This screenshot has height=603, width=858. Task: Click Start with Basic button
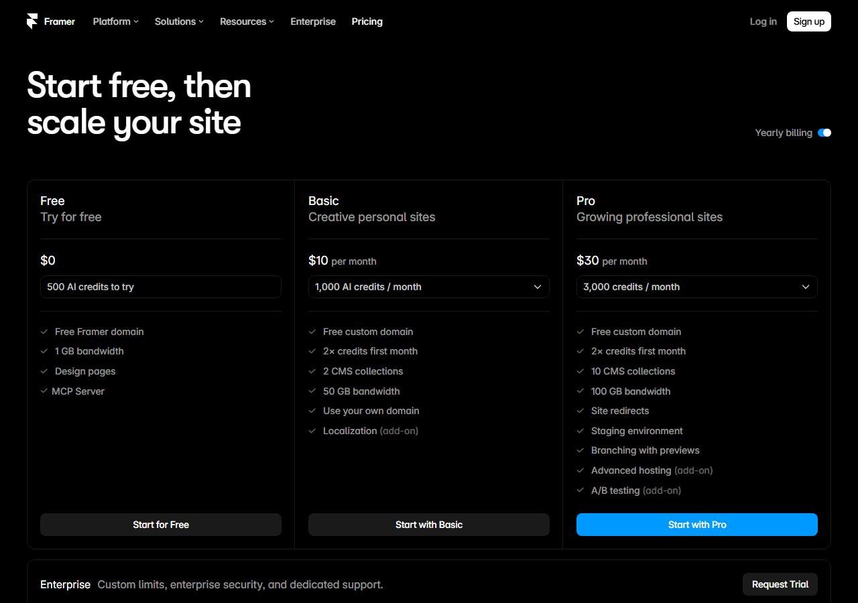[429, 525]
